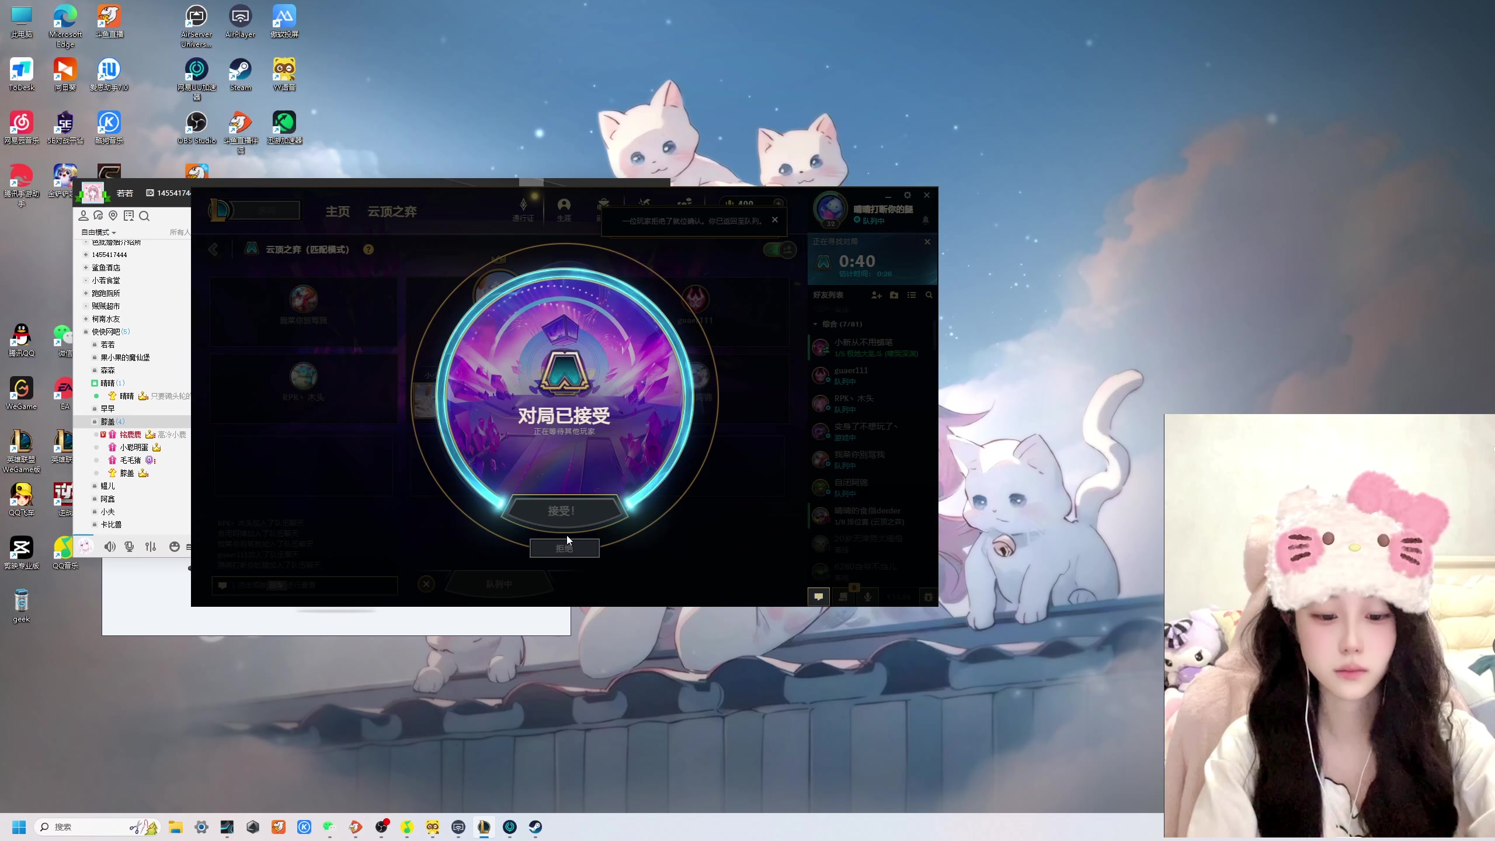Click the add friend icon in 好友列表
The image size is (1495, 841).
pyautogui.click(x=877, y=295)
